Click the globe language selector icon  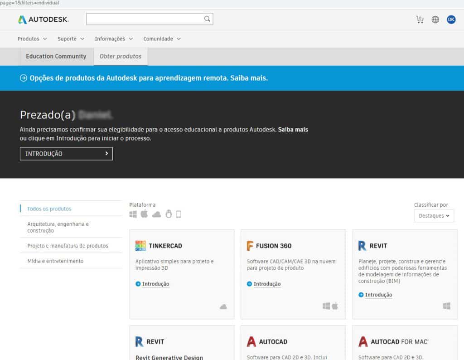pyautogui.click(x=435, y=19)
